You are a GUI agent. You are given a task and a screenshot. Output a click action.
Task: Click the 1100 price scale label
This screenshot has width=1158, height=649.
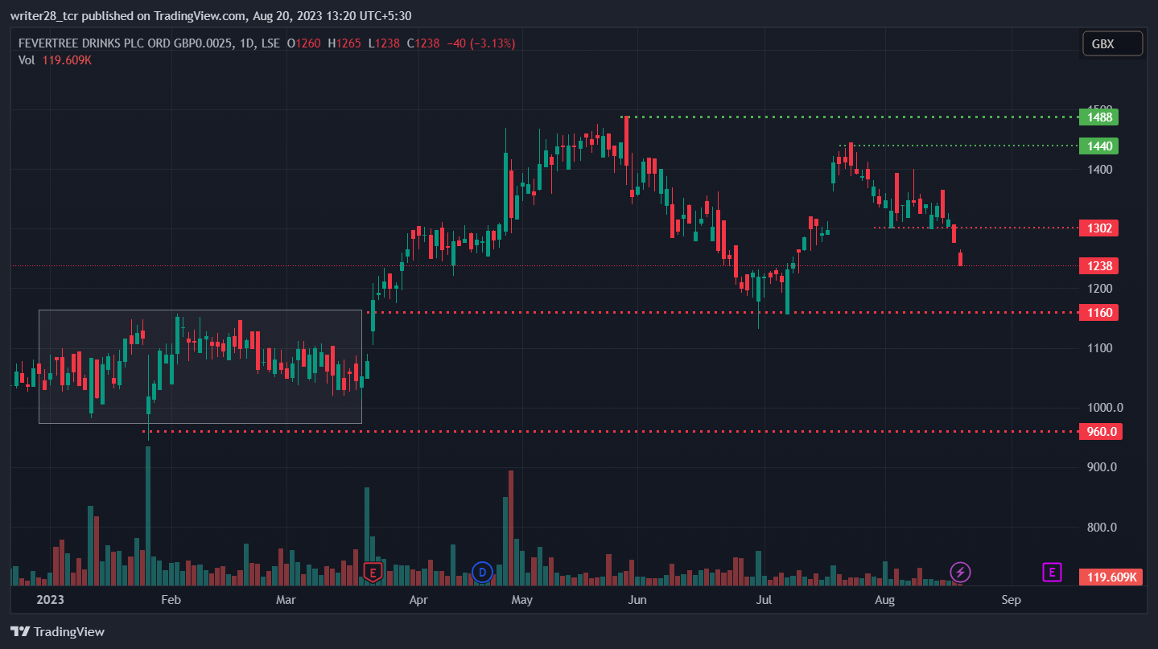pyautogui.click(x=1099, y=348)
